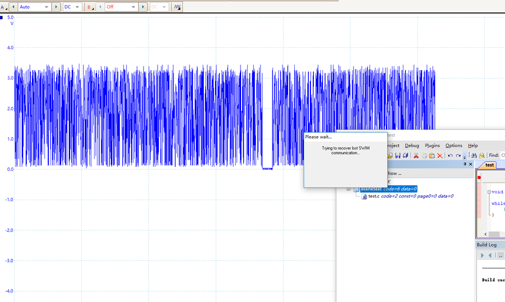This screenshot has height=302, width=505.
Task: Click the Build Log panel header
Action: pos(490,245)
